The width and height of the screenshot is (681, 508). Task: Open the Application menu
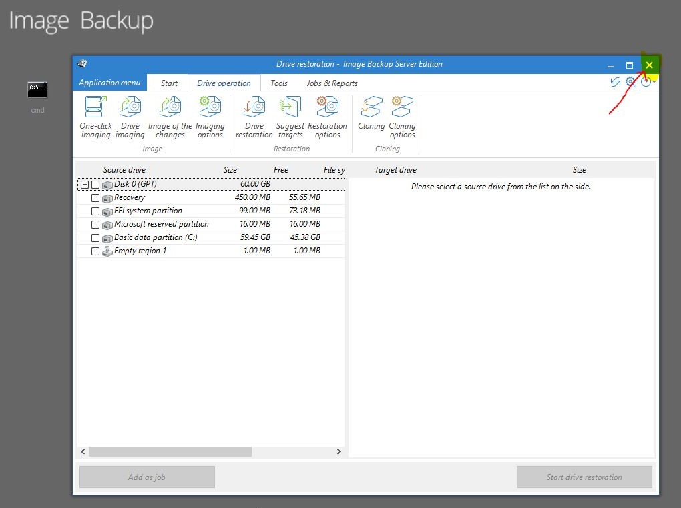coord(109,83)
